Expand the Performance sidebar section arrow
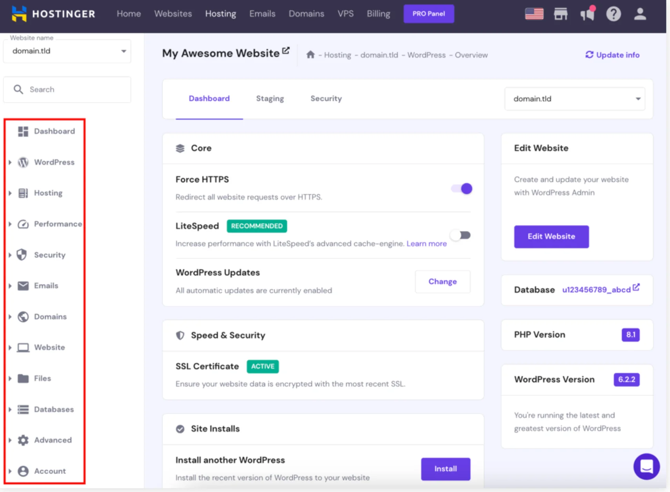670x492 pixels. click(10, 224)
